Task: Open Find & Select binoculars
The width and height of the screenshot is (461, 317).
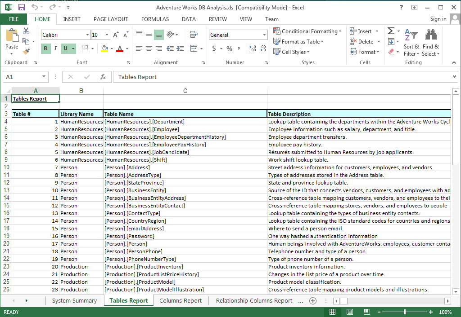Action: point(431,43)
